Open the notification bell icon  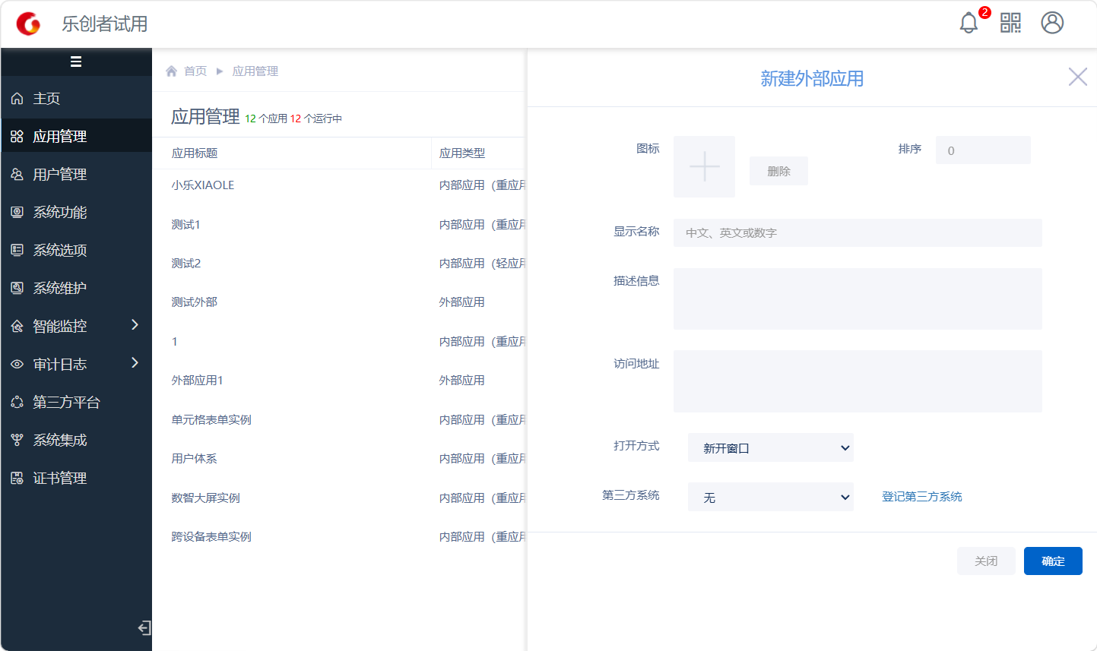point(969,23)
